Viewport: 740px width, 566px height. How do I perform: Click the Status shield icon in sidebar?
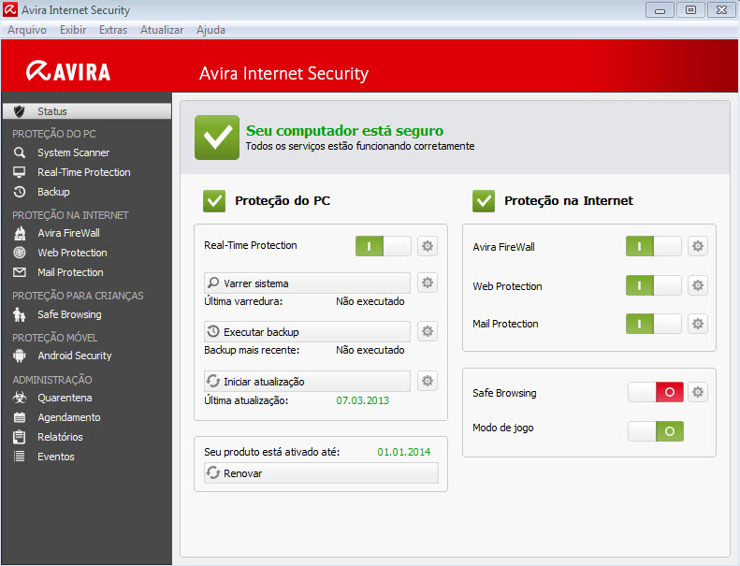(20, 111)
